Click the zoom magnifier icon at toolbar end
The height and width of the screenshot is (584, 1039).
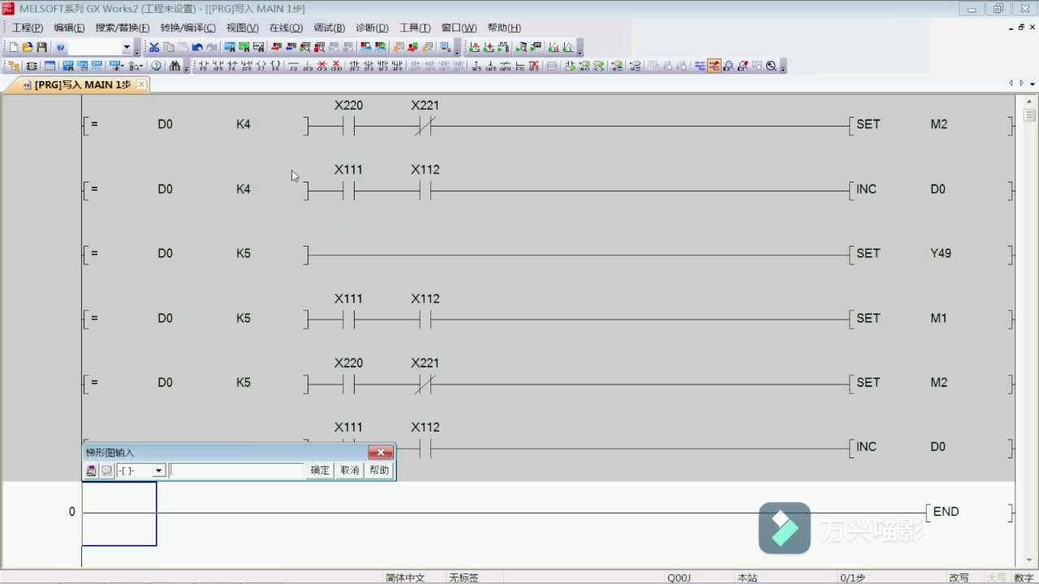771,66
